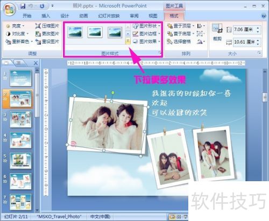Viewport: 269px width, 221px height.
Task: Select slide 5 thumbnail
Action: point(20,161)
